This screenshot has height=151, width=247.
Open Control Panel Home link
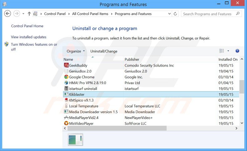[x=27, y=26]
